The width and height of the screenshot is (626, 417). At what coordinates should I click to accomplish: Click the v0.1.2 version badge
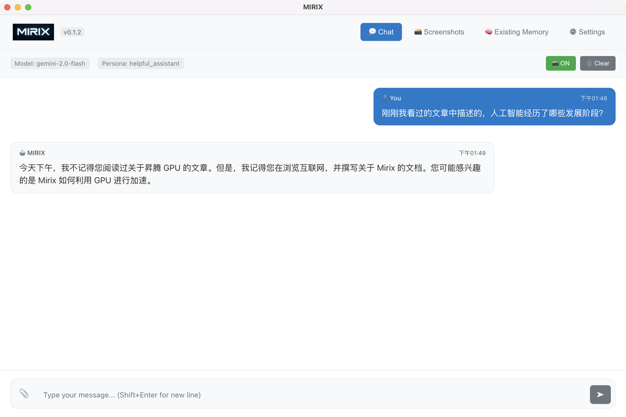(72, 32)
